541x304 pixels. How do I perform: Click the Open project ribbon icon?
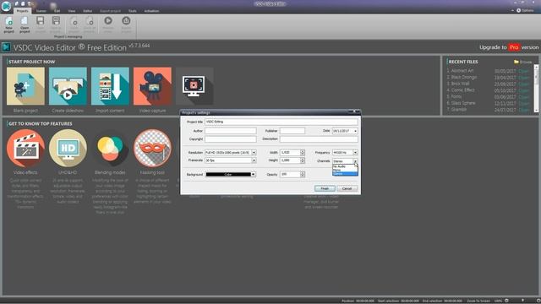coord(25,24)
